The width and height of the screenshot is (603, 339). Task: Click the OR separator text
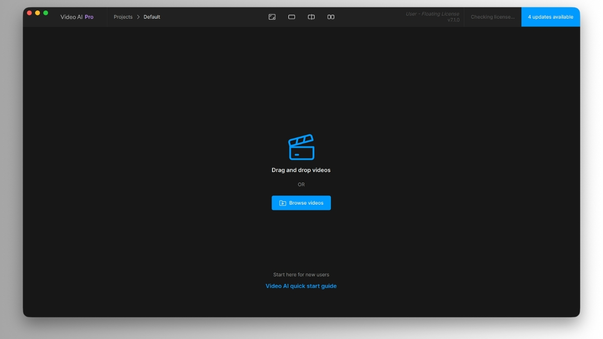click(x=301, y=185)
